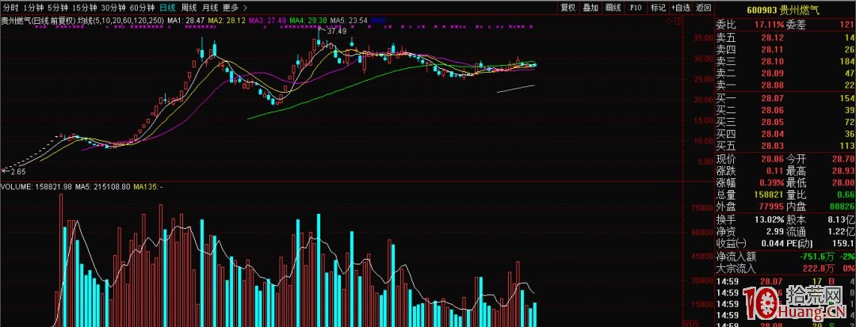This screenshot has width=856, height=327.
Task: Click the diamond icon at chart corner
Action: click(x=670, y=21)
